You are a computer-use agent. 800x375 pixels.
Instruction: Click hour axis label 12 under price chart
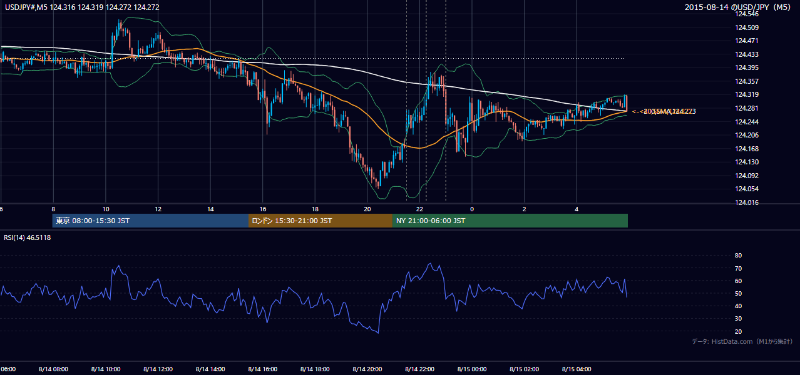[158, 209]
